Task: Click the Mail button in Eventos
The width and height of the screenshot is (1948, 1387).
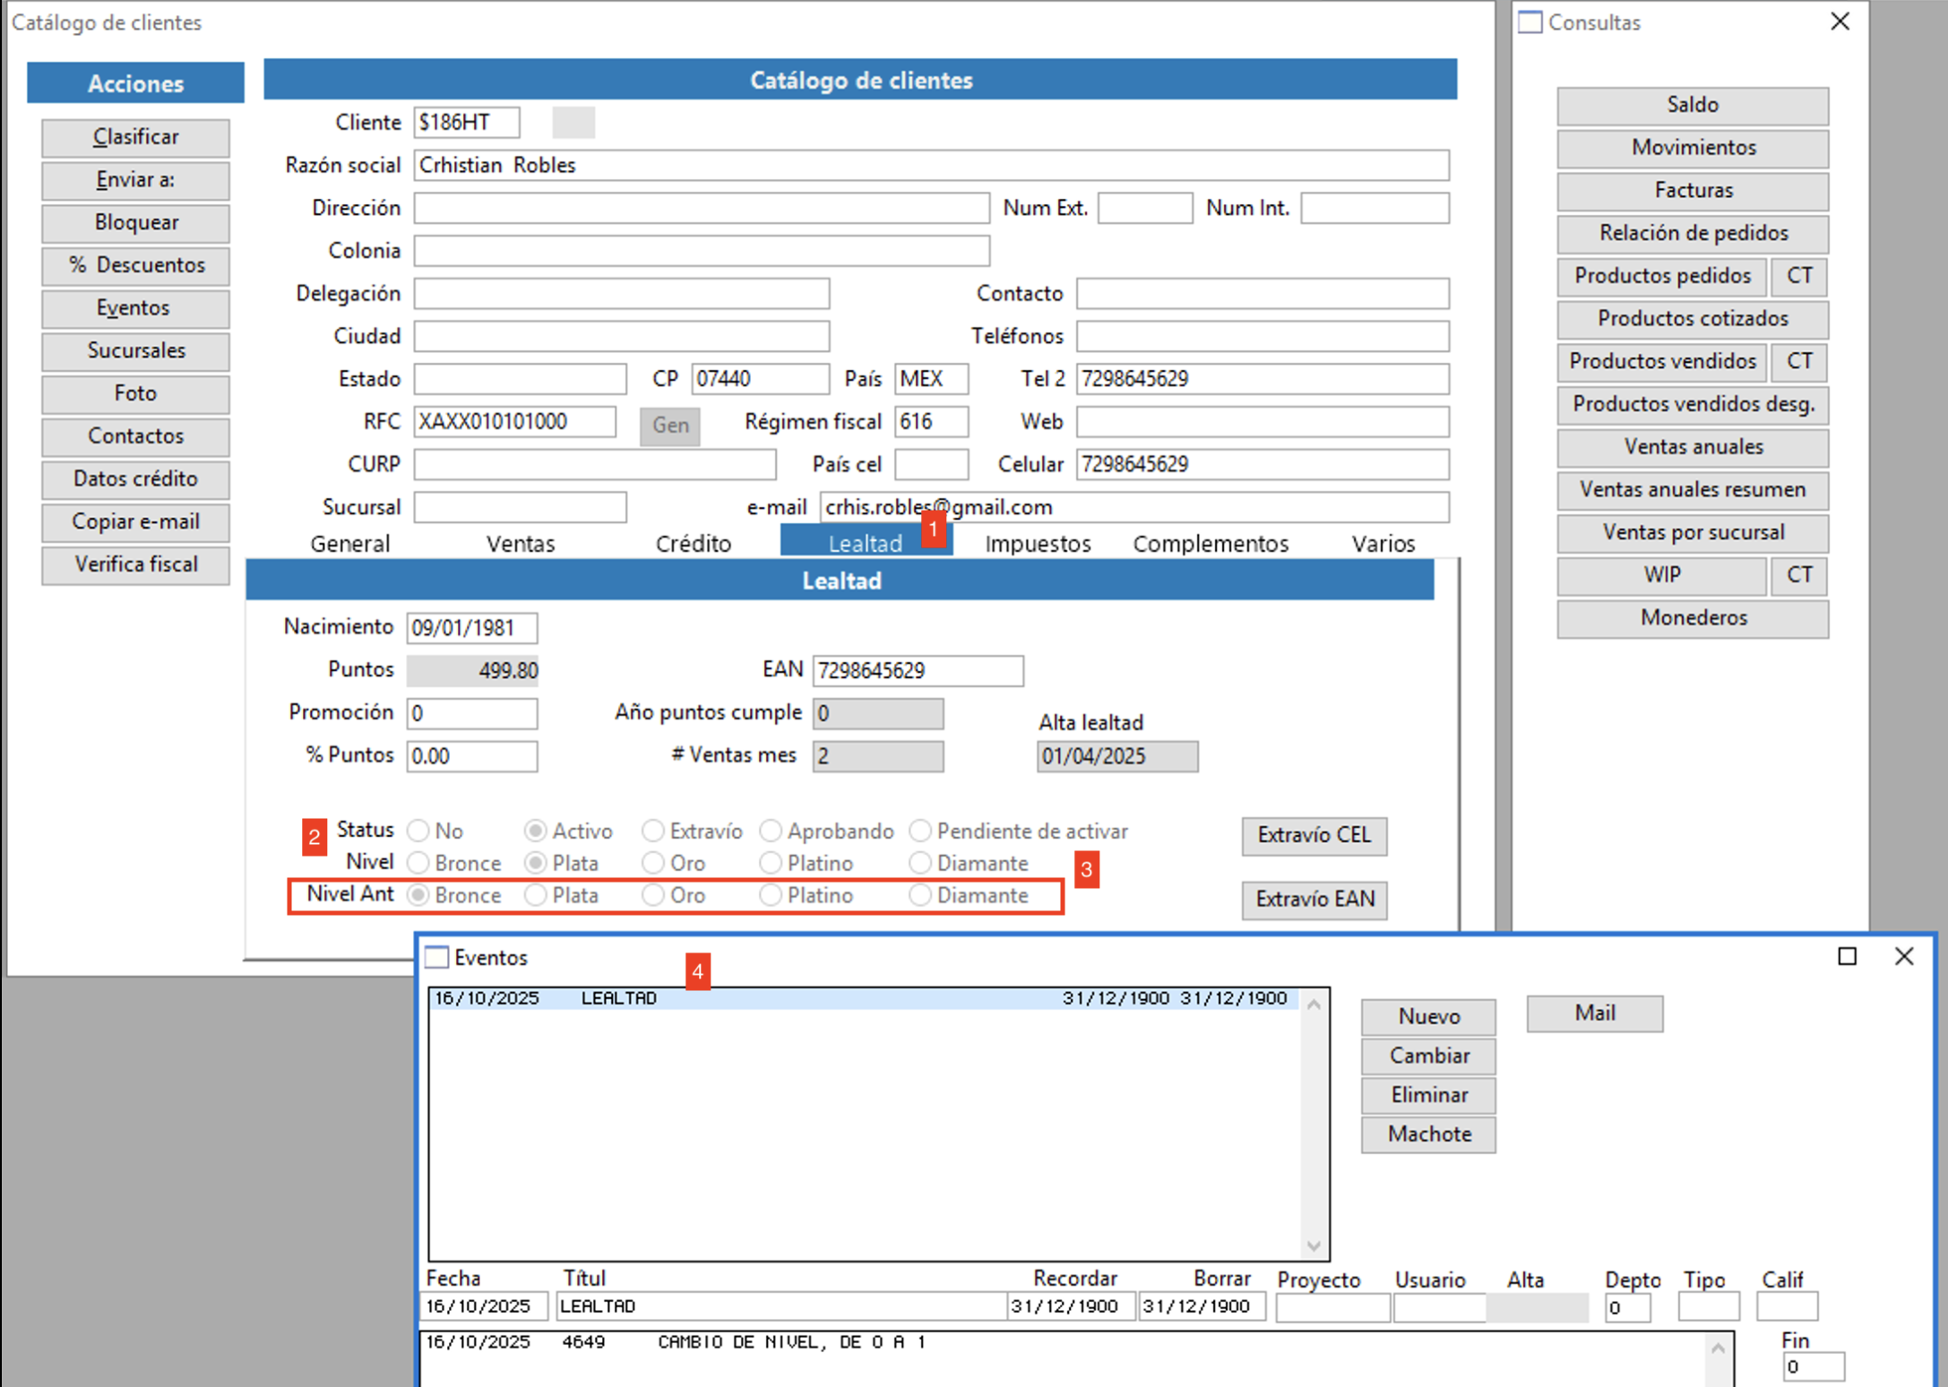Action: 1595,1013
